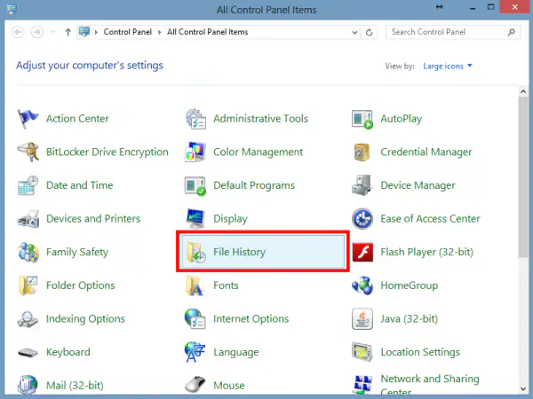Click the scrollbar down arrow
The width and height of the screenshot is (533, 399).
click(523, 389)
